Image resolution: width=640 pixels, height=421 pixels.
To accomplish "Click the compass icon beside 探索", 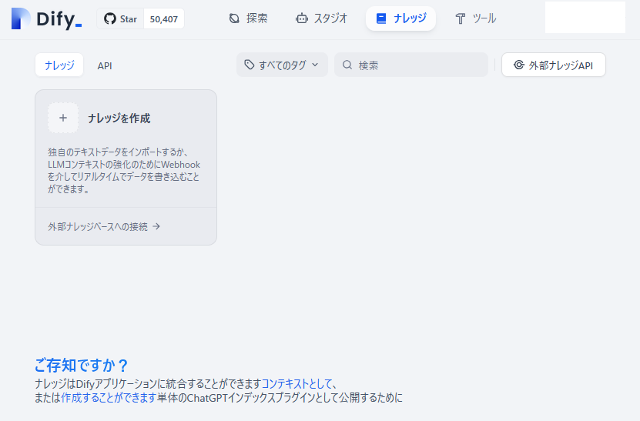I will [234, 18].
